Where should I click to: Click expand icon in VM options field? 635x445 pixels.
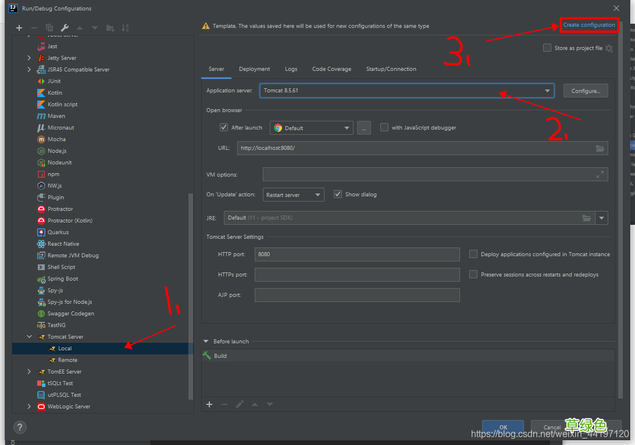point(600,174)
